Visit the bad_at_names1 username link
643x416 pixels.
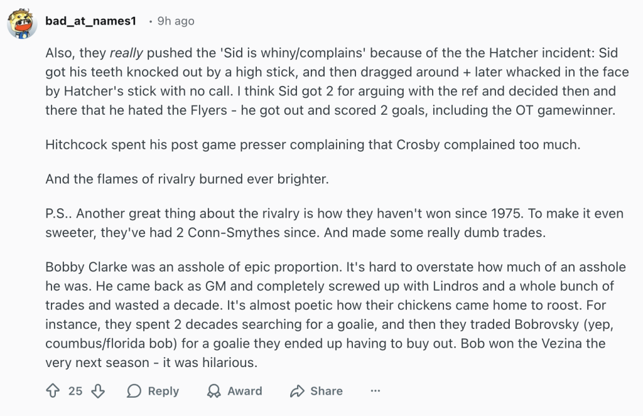click(x=90, y=21)
